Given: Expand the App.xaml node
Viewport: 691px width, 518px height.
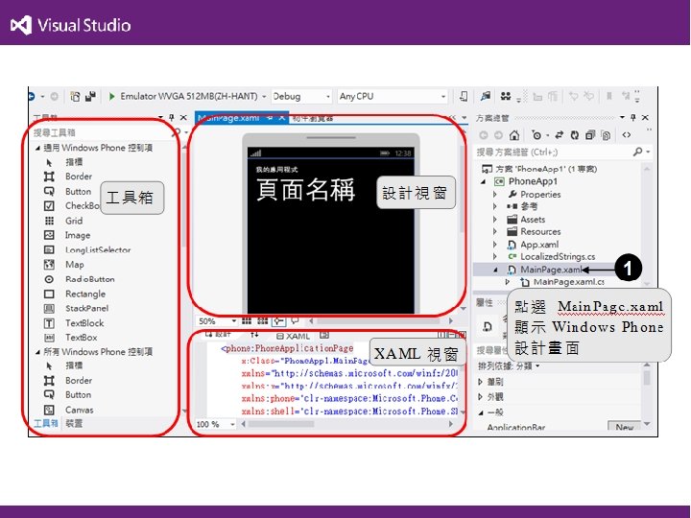Looking at the screenshot, I should [x=494, y=244].
